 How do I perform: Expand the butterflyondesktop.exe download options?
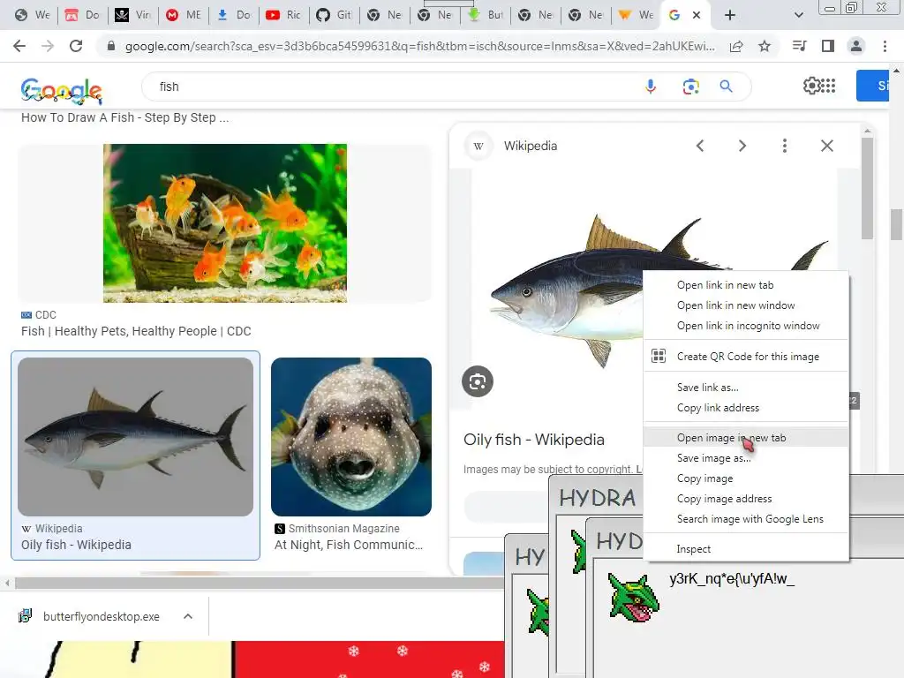pyautogui.click(x=188, y=616)
